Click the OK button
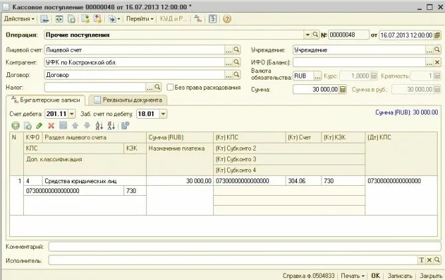Viewport: 445px width, 280px height. click(x=375, y=275)
